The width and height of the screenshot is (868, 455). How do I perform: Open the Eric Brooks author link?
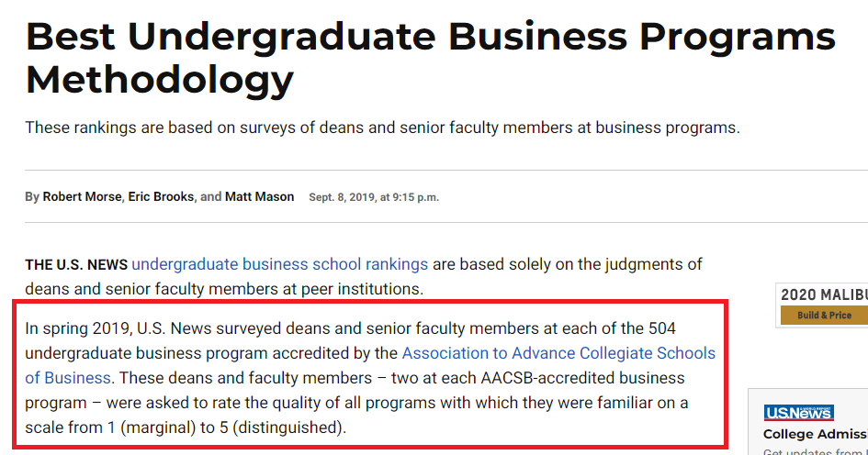tap(161, 197)
